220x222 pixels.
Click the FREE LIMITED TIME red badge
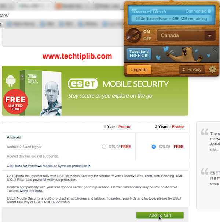pos(15,102)
